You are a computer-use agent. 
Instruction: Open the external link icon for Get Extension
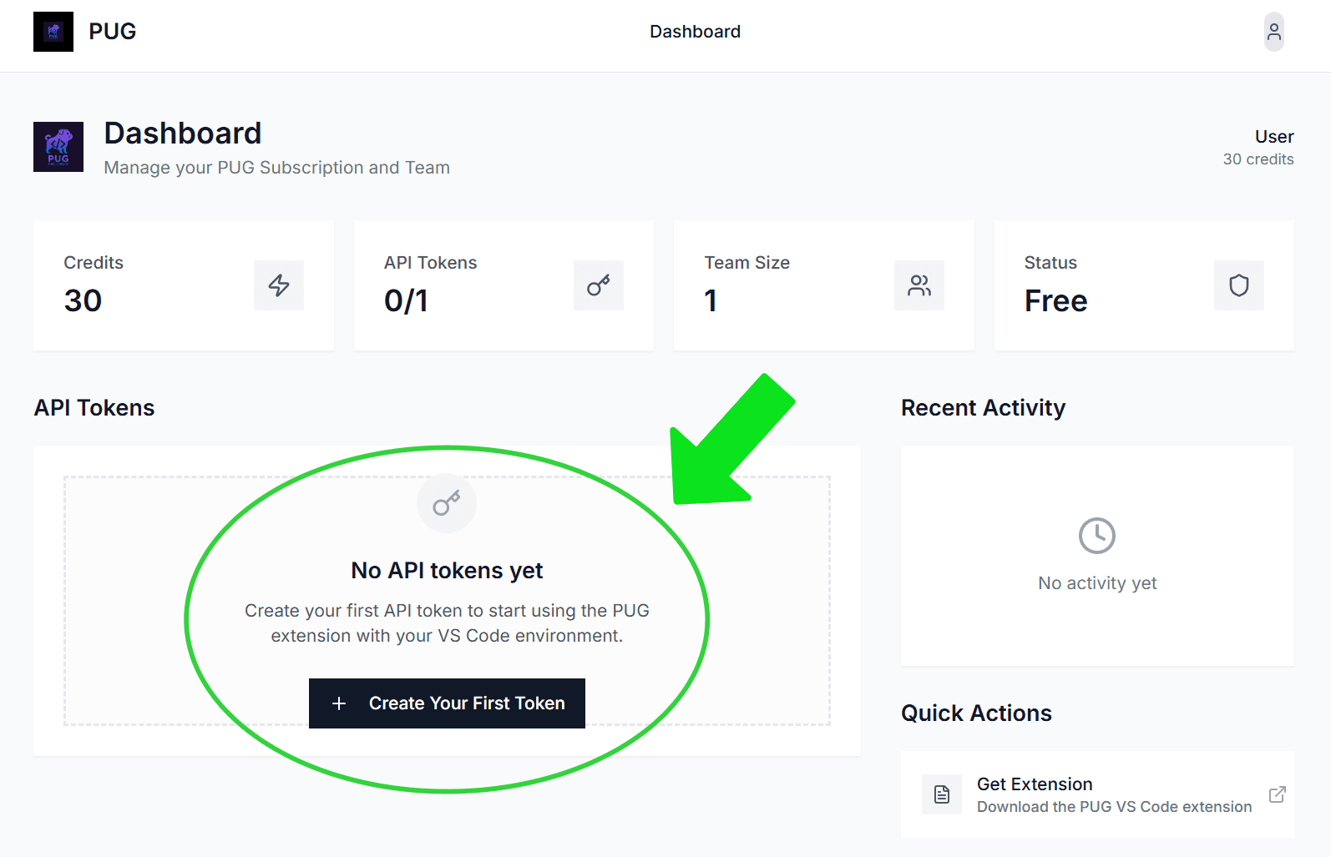coord(1277,794)
